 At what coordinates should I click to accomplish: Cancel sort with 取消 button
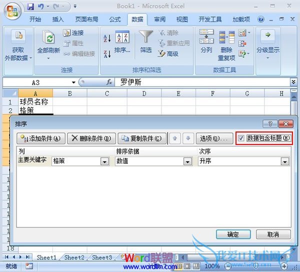pyautogui.click(x=273, y=234)
